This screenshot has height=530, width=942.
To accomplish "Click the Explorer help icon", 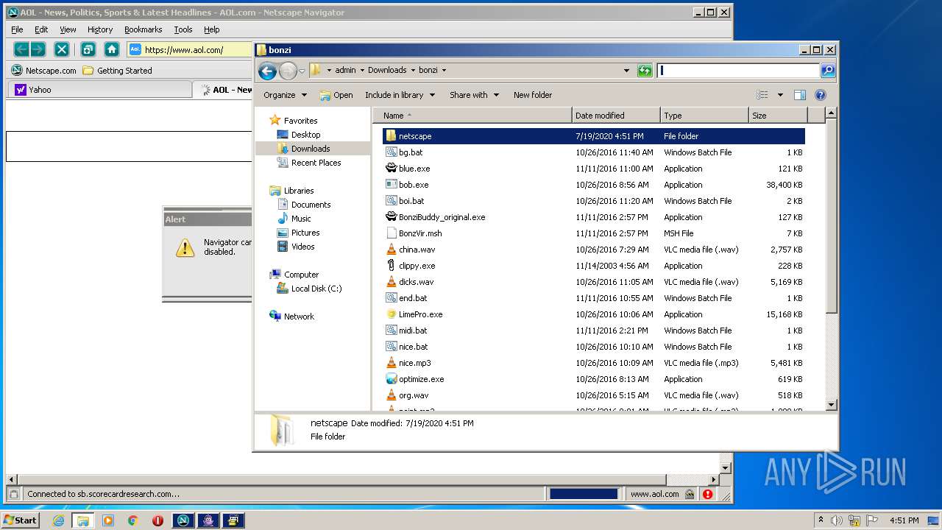I will 821,95.
